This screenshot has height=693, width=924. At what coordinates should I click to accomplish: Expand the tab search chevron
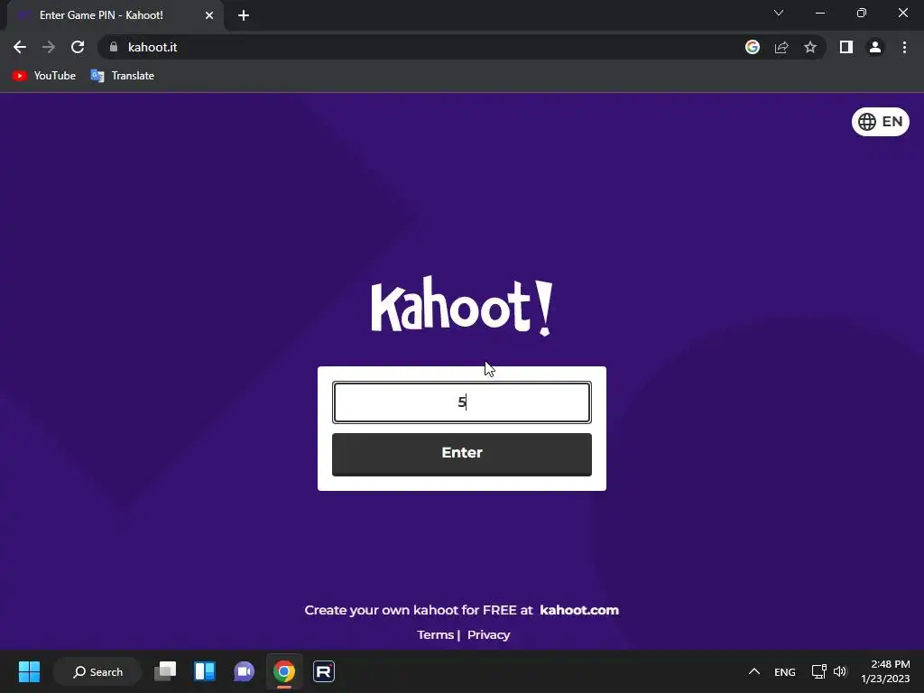(x=779, y=13)
